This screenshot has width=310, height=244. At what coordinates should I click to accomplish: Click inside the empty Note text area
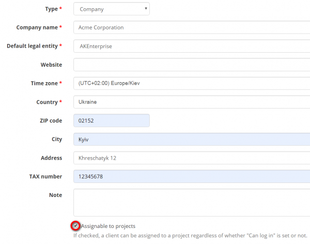(191, 202)
